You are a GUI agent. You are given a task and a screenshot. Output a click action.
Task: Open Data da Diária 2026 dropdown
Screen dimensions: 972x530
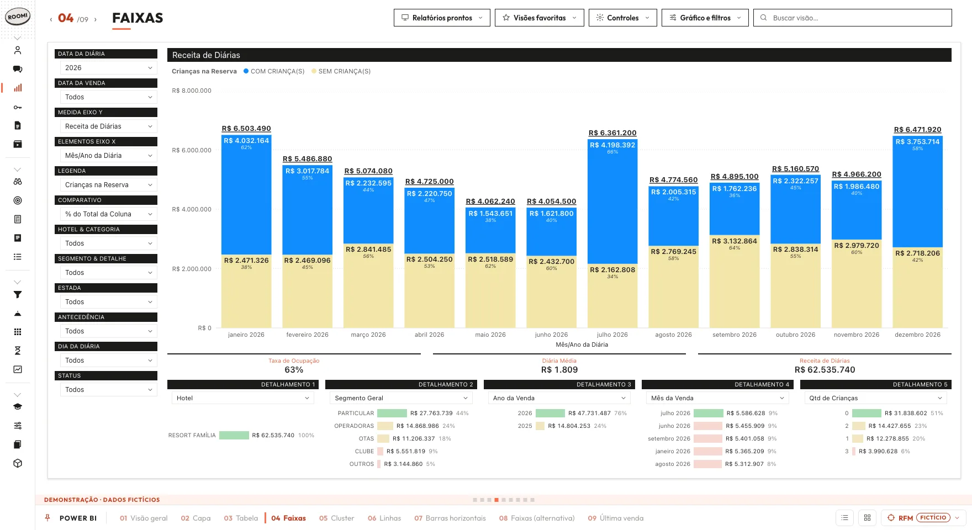click(108, 68)
